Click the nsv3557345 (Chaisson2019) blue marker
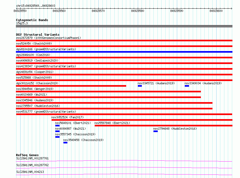240x178 pixels. point(57,137)
